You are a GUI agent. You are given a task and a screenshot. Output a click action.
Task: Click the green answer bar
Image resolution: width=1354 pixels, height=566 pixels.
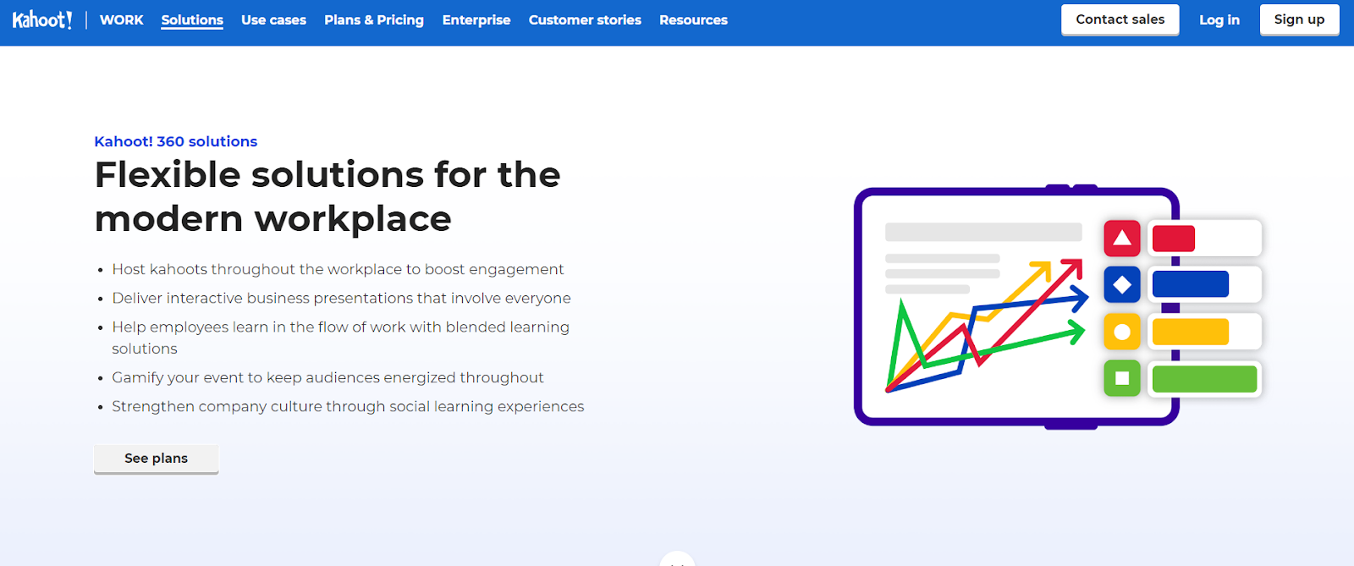click(x=1204, y=379)
